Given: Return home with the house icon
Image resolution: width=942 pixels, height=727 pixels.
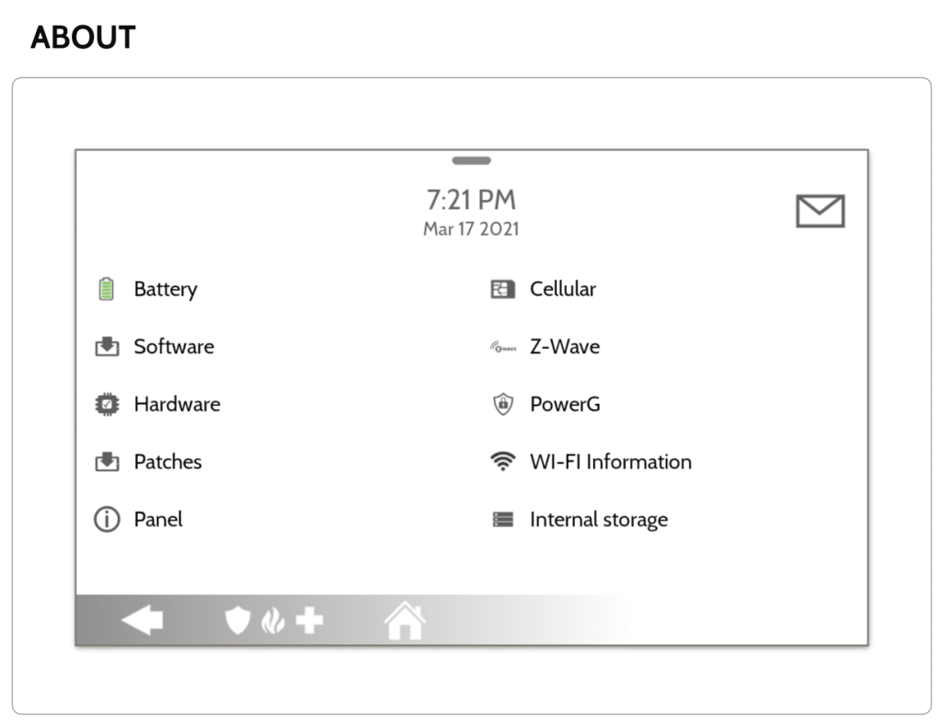Looking at the screenshot, I should point(405,620).
